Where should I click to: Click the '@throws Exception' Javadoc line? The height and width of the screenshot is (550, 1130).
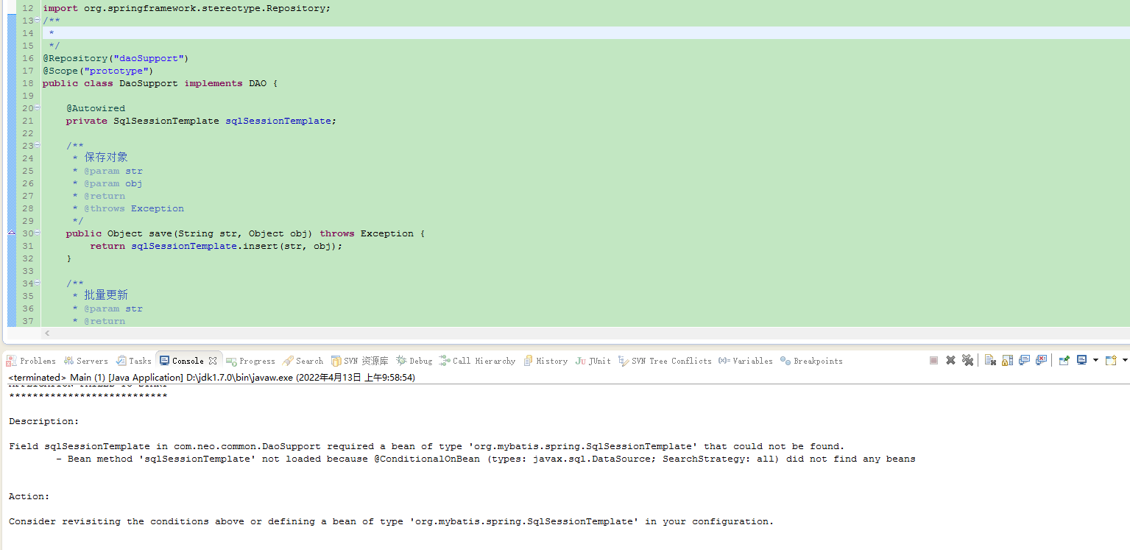pos(134,208)
